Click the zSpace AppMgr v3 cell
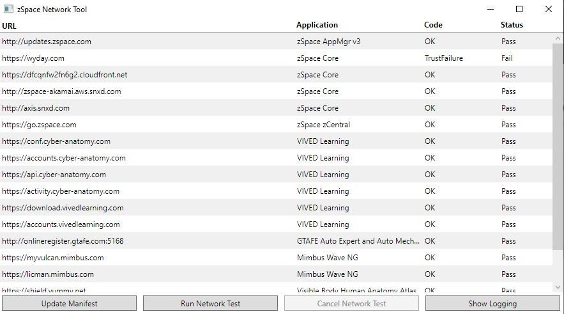This screenshot has height=314, width=564. pos(328,42)
